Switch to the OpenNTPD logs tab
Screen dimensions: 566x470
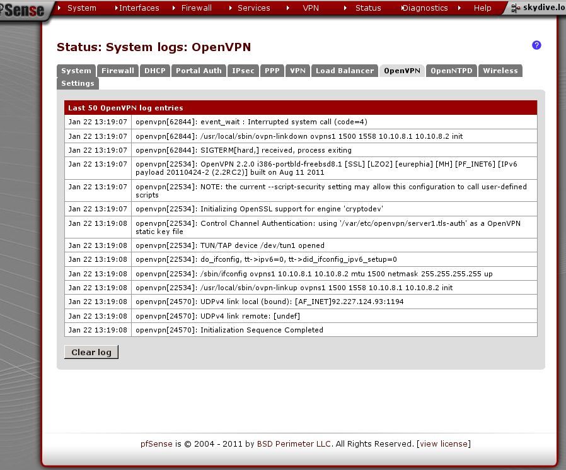coord(451,71)
